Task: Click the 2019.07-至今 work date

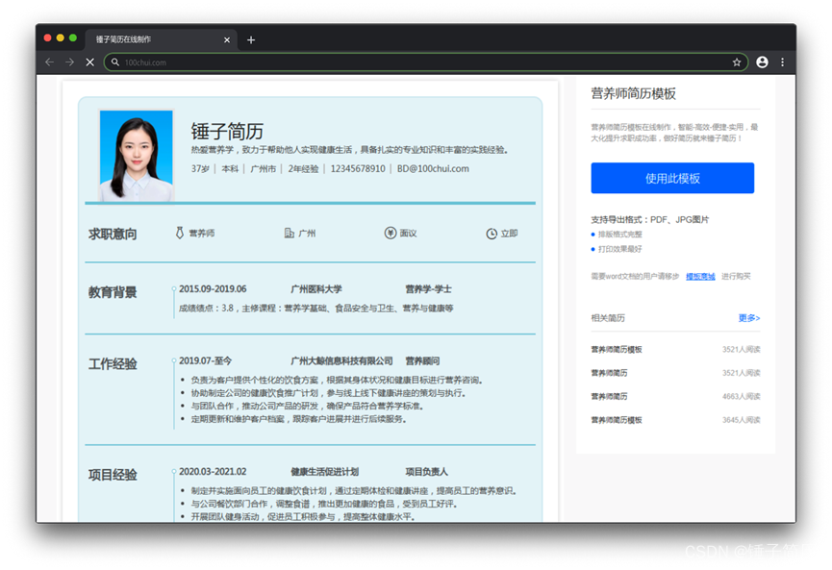Action: pyautogui.click(x=205, y=360)
